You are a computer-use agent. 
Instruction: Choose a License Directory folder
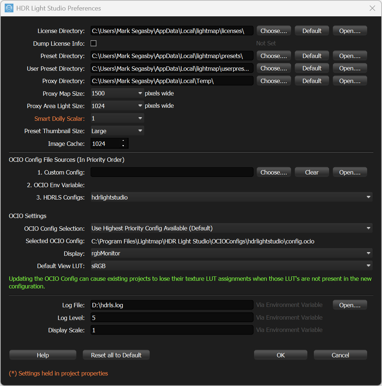pyautogui.click(x=274, y=31)
